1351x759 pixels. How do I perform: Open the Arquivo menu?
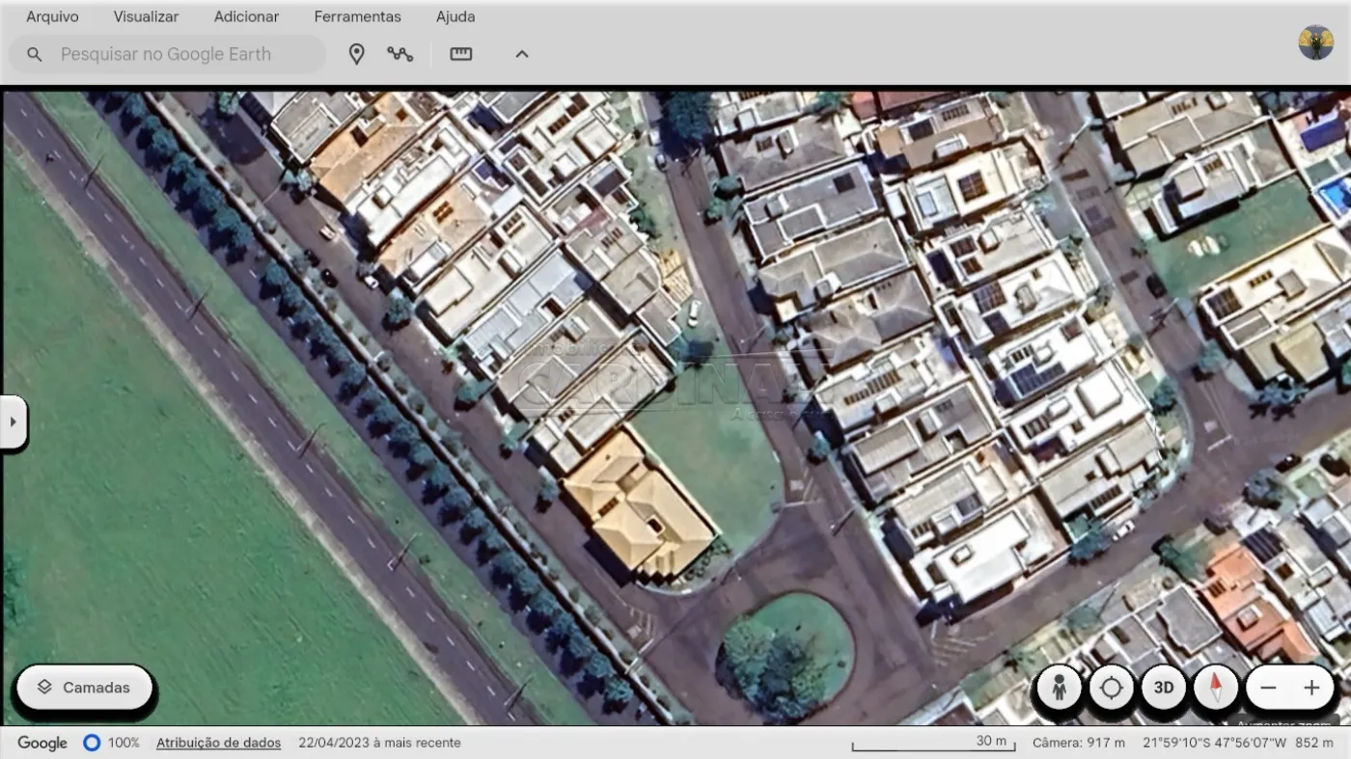(x=52, y=16)
